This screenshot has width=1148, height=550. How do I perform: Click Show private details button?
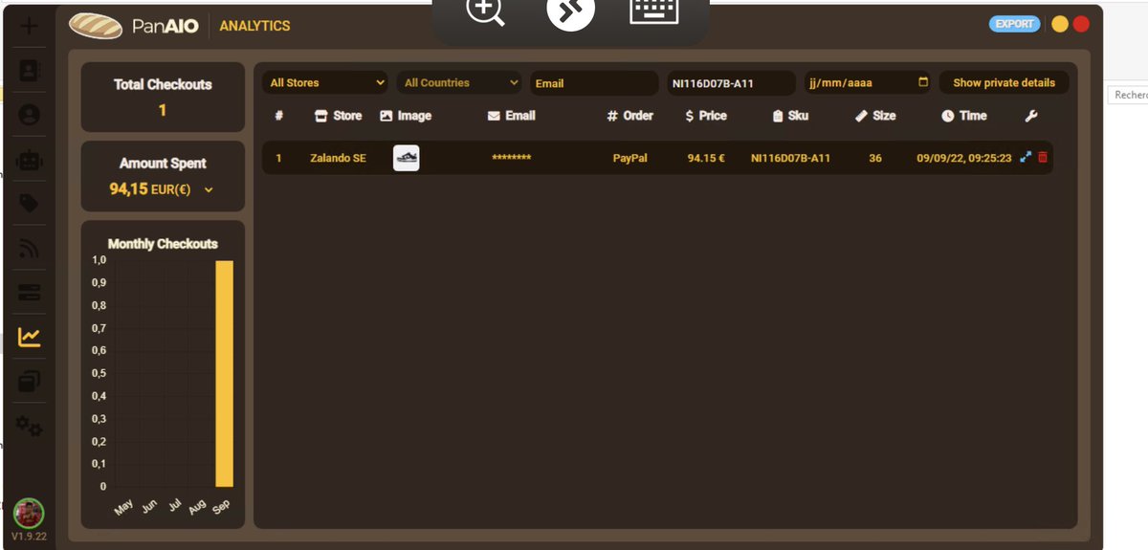[x=1004, y=83]
